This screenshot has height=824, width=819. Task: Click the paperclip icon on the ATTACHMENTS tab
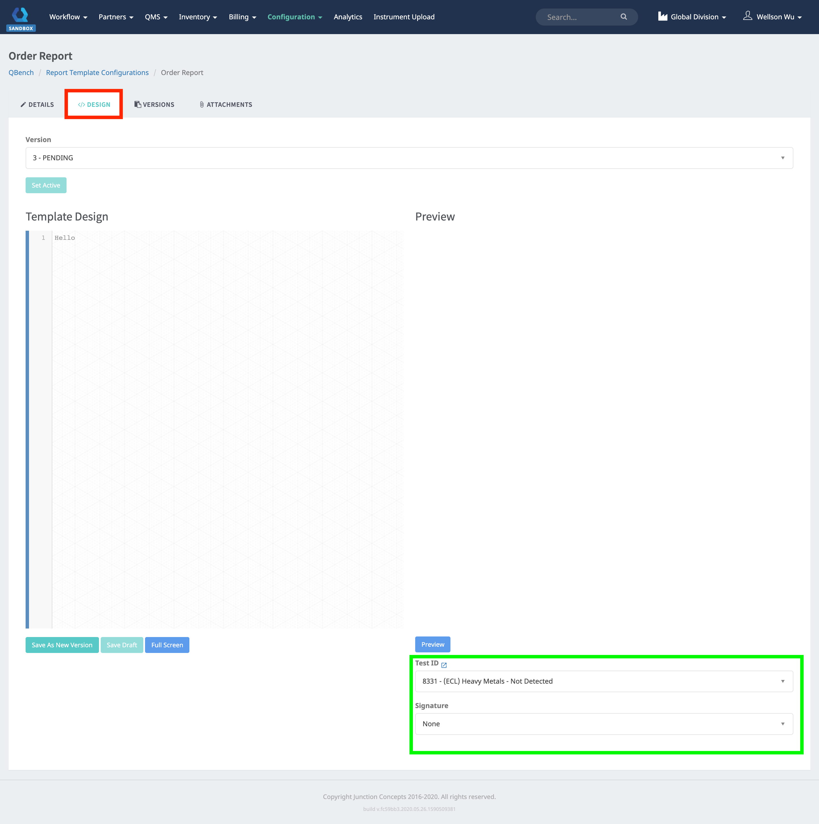point(202,104)
